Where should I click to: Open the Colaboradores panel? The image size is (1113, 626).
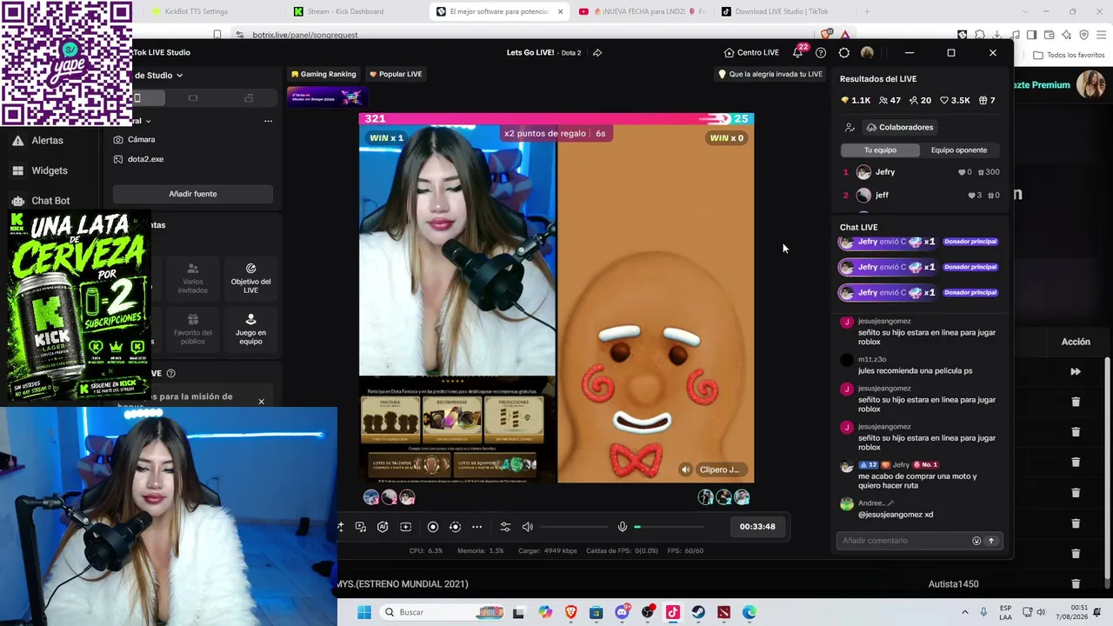[x=900, y=127]
